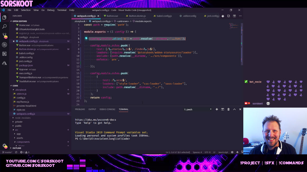Open the Search view in activity bar
The height and width of the screenshot is (172, 307).
tap(4, 26)
